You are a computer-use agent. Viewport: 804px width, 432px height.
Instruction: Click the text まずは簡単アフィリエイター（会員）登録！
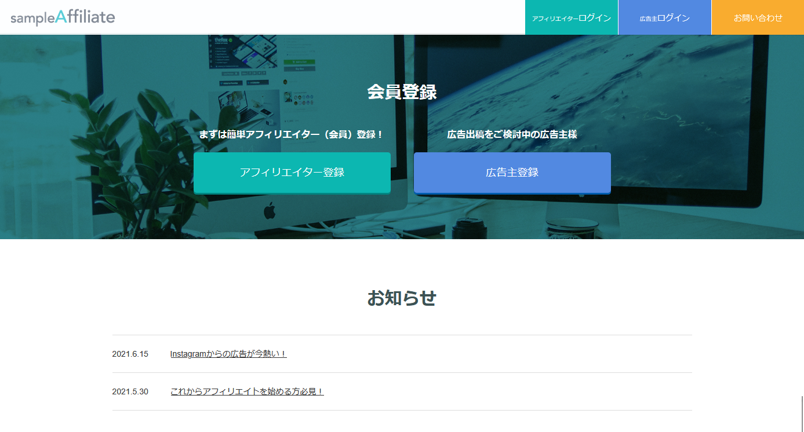point(292,133)
